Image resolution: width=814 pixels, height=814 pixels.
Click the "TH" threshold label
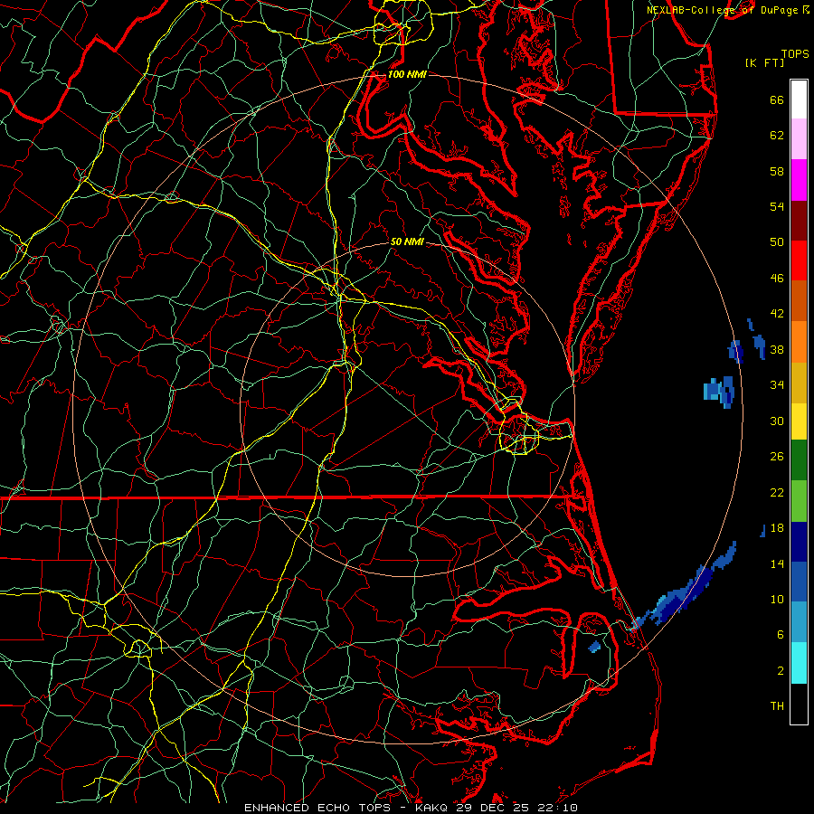pyautogui.click(x=777, y=706)
